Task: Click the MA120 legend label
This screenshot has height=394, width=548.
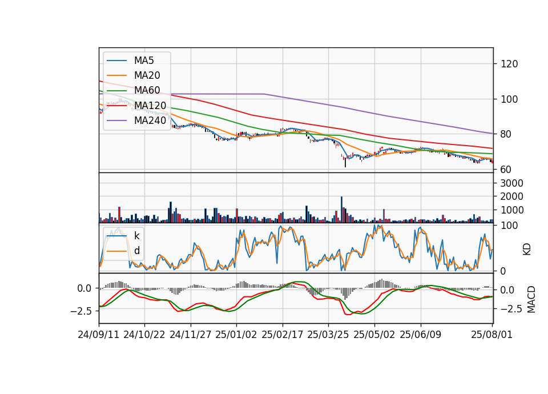Action: [x=150, y=105]
